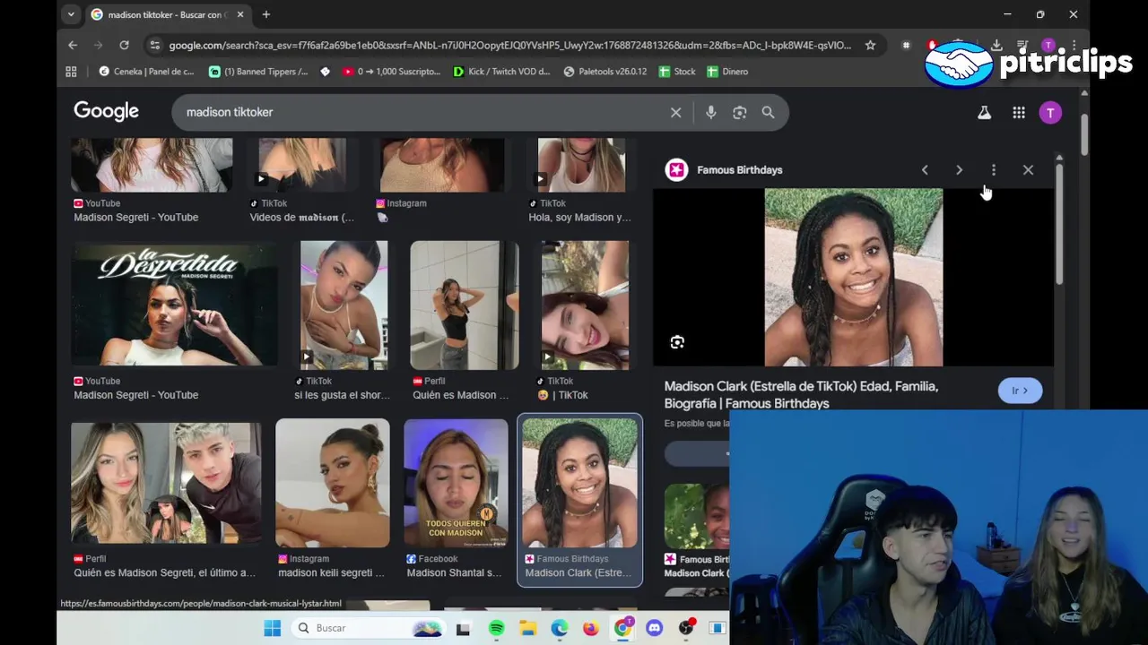The image size is (1148, 645).
Task: Close the madison tiktoker tab
Action: click(240, 14)
